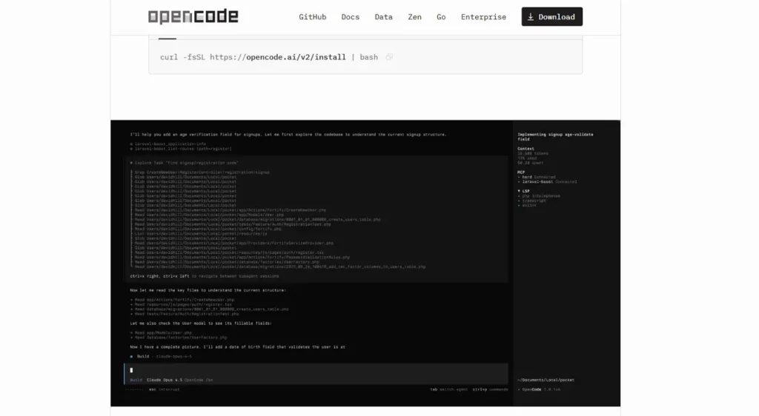759x416 pixels.
Task: Click the 'MCP' heading in sidebar
Action: [x=521, y=172]
